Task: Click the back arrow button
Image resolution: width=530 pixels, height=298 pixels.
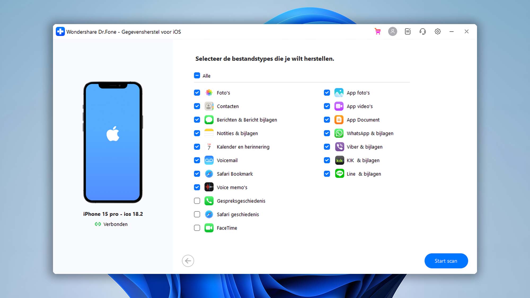Action: tap(188, 261)
